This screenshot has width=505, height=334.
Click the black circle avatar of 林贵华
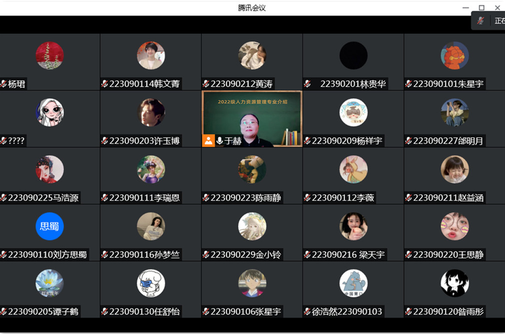tap(353, 56)
